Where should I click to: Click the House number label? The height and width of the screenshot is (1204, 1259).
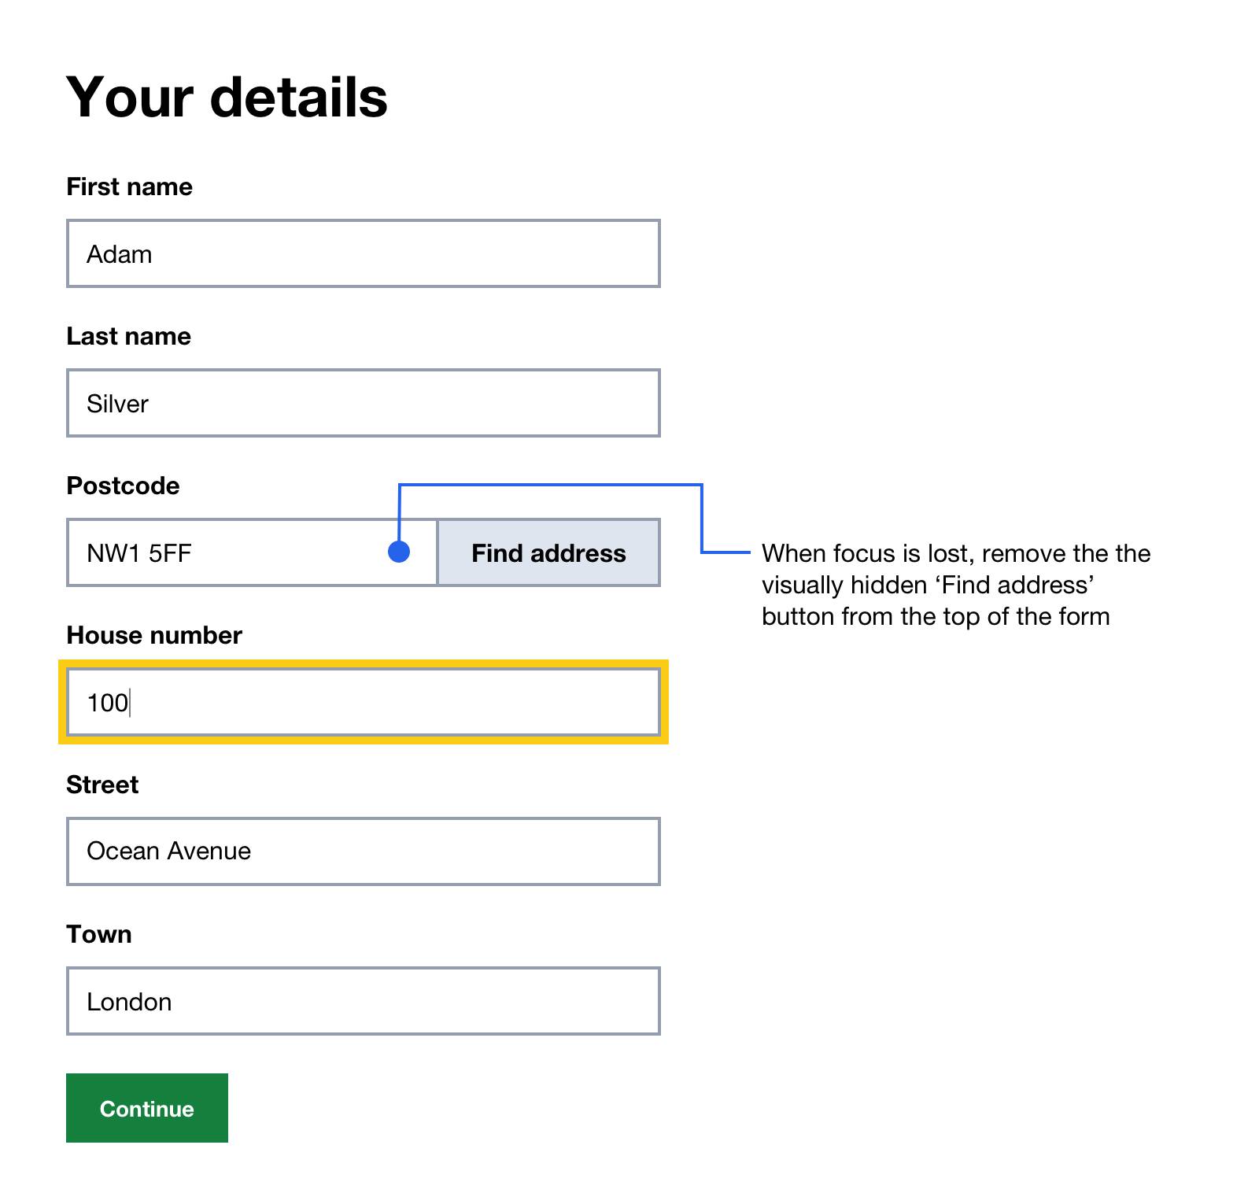(x=154, y=635)
